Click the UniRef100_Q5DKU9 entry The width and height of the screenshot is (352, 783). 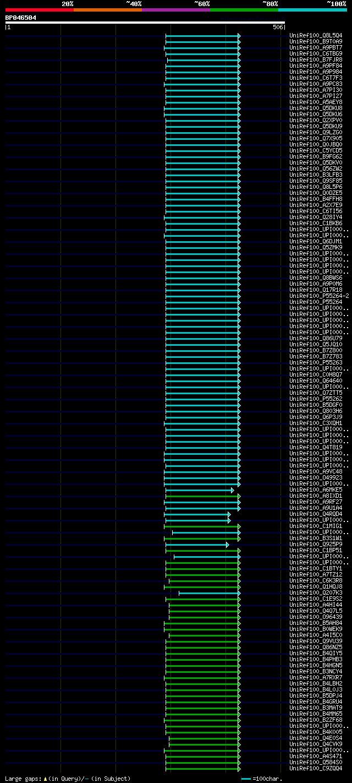tap(316, 126)
